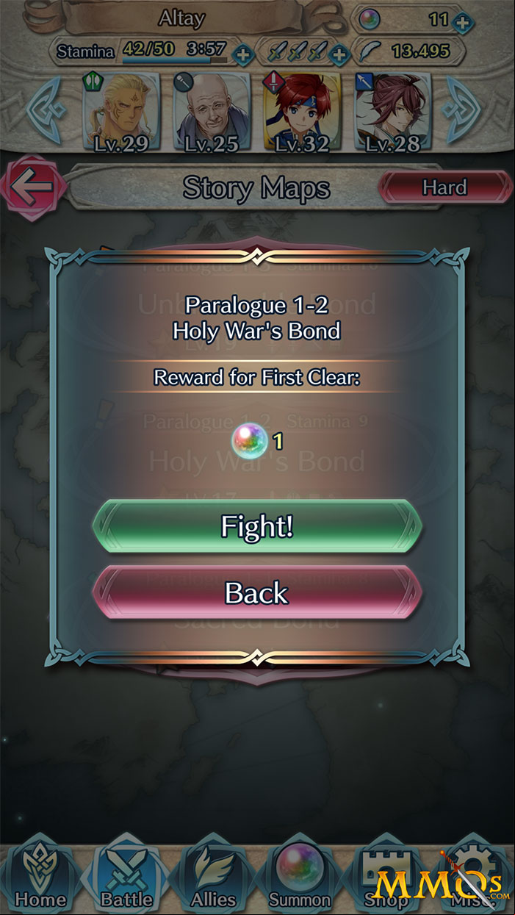Image resolution: width=515 pixels, height=915 pixels.
Task: Open the Allies wing icon
Action: coord(214,873)
